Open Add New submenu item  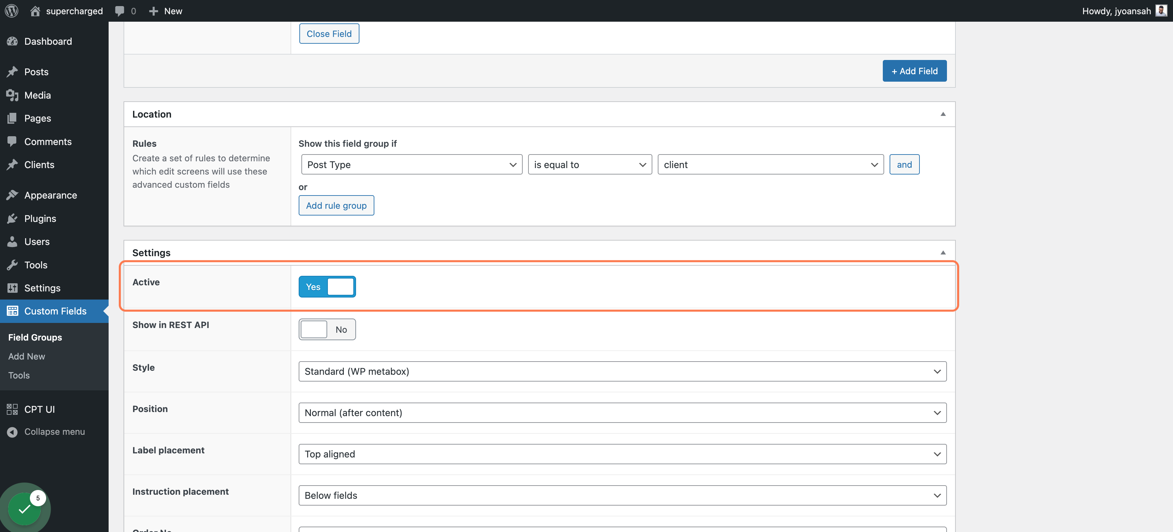click(x=26, y=356)
